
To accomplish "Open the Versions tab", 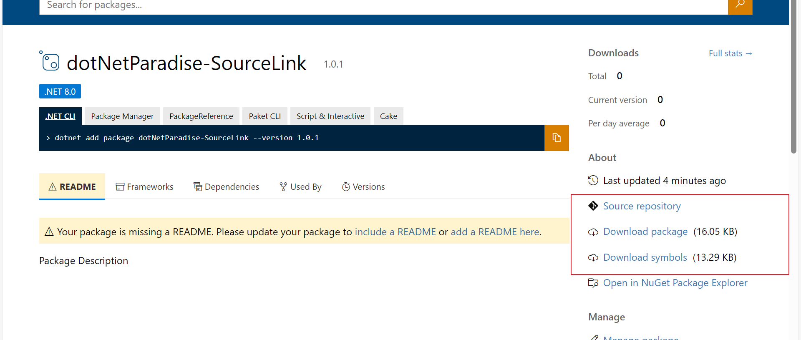I will pyautogui.click(x=363, y=186).
